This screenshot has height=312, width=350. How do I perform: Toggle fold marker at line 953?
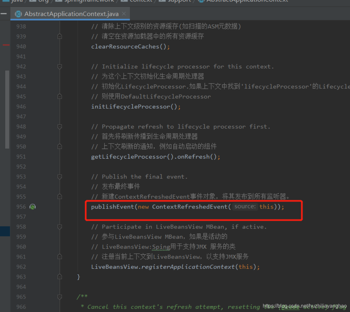(59, 177)
